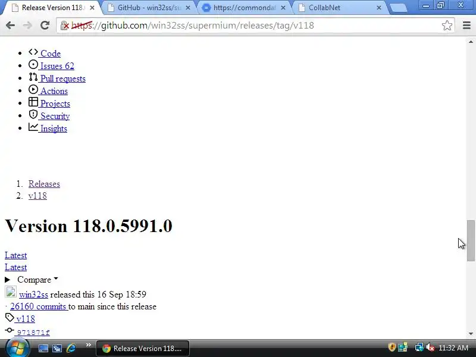Image resolution: width=476 pixels, height=357 pixels.
Task: Click the vertical scrollbar thumb
Action: 471,240
